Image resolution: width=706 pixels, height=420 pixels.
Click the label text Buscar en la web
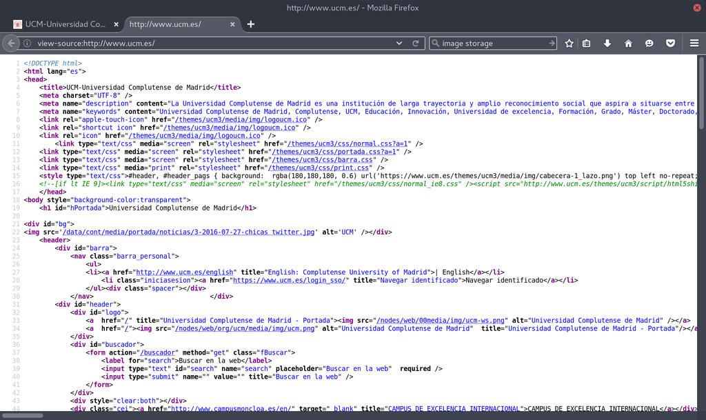coord(210,361)
